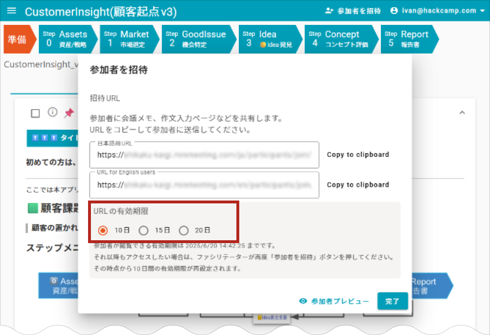Select the 10日 expiry radio button
The height and width of the screenshot is (335, 490).
click(x=102, y=231)
